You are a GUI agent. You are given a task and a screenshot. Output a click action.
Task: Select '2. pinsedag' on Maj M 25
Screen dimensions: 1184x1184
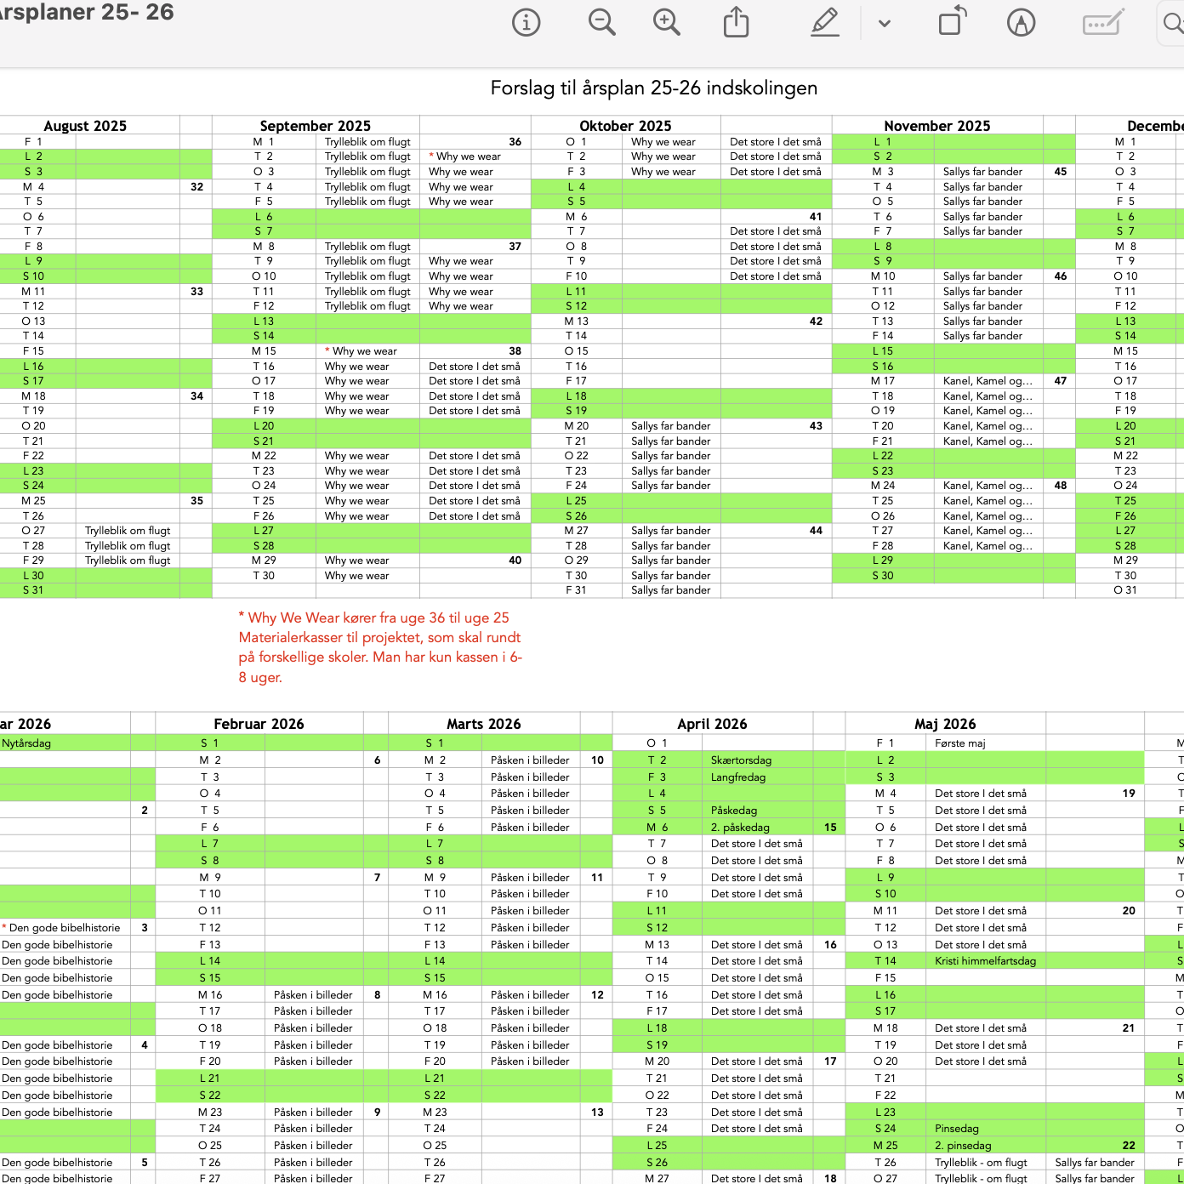point(963,1146)
